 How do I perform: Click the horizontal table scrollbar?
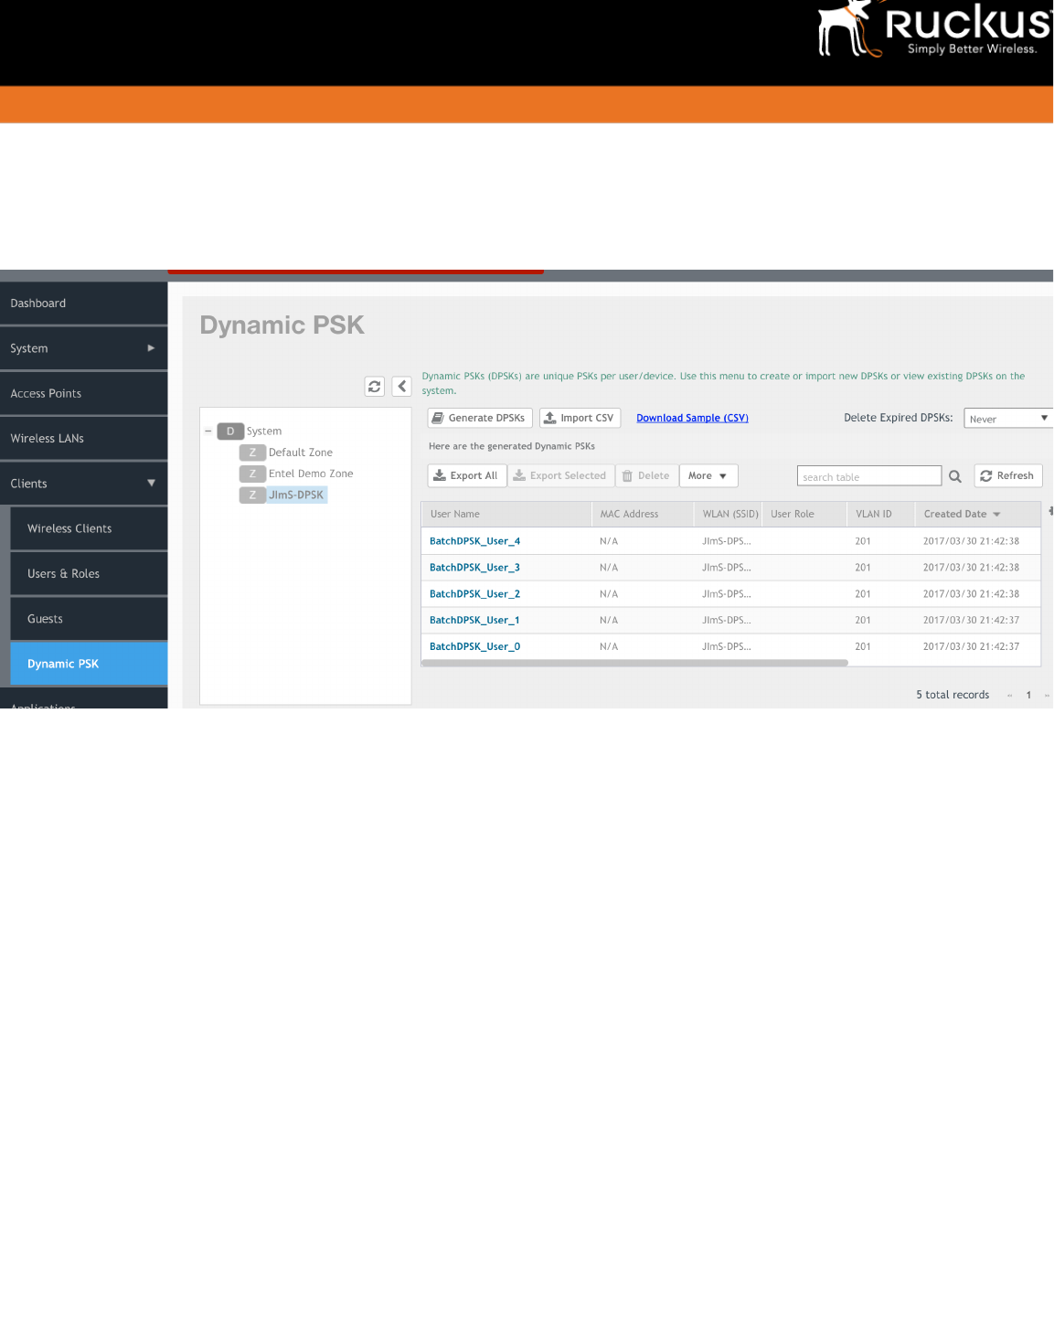tap(634, 664)
